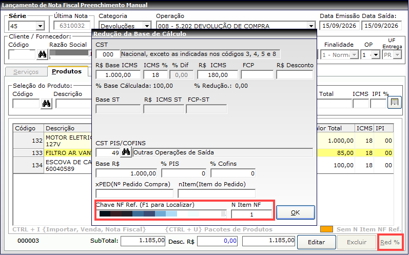Click binoculars search icon next to client Código

click(x=42, y=54)
